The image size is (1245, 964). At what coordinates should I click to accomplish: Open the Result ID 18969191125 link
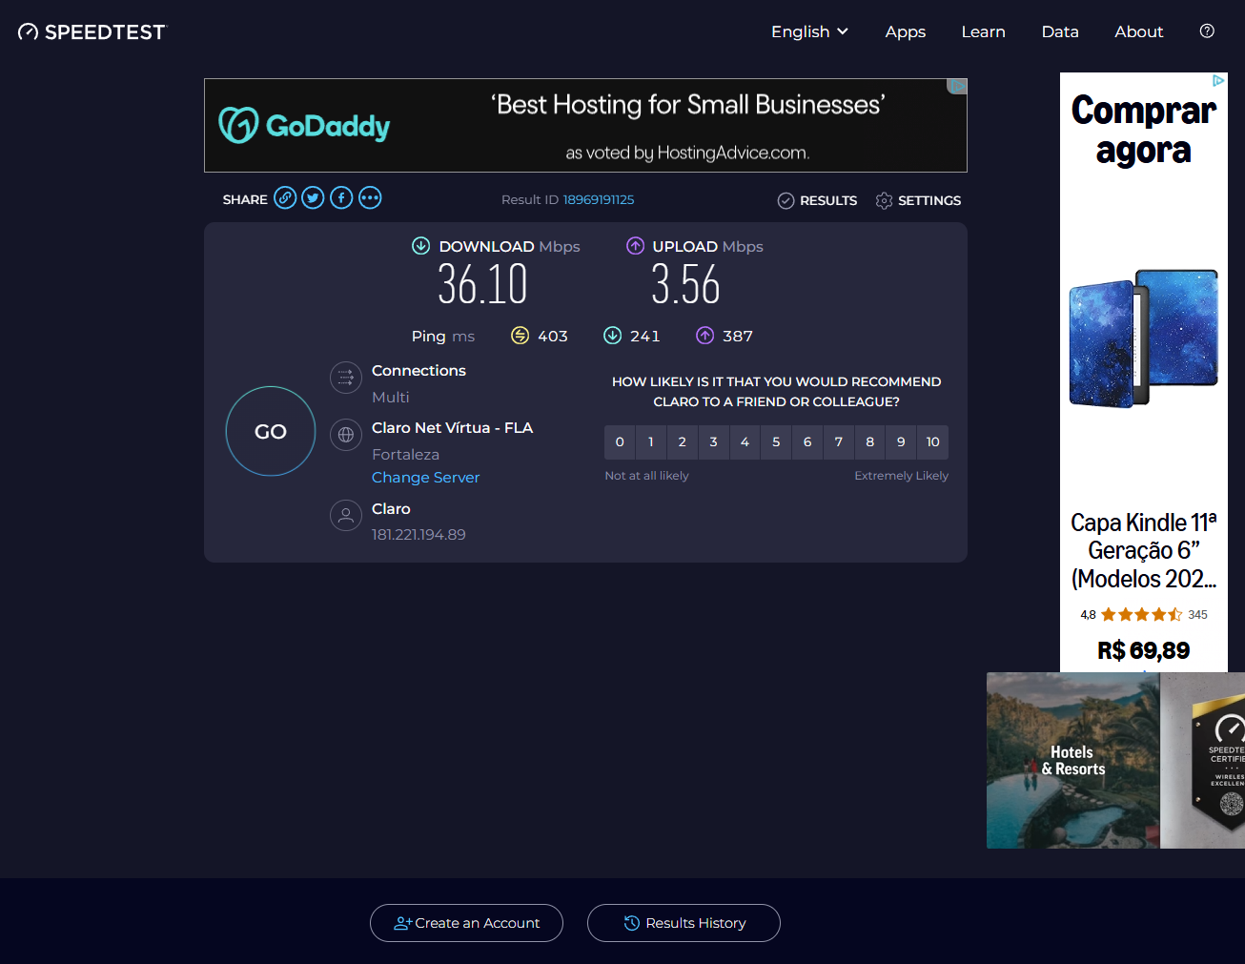coord(598,200)
